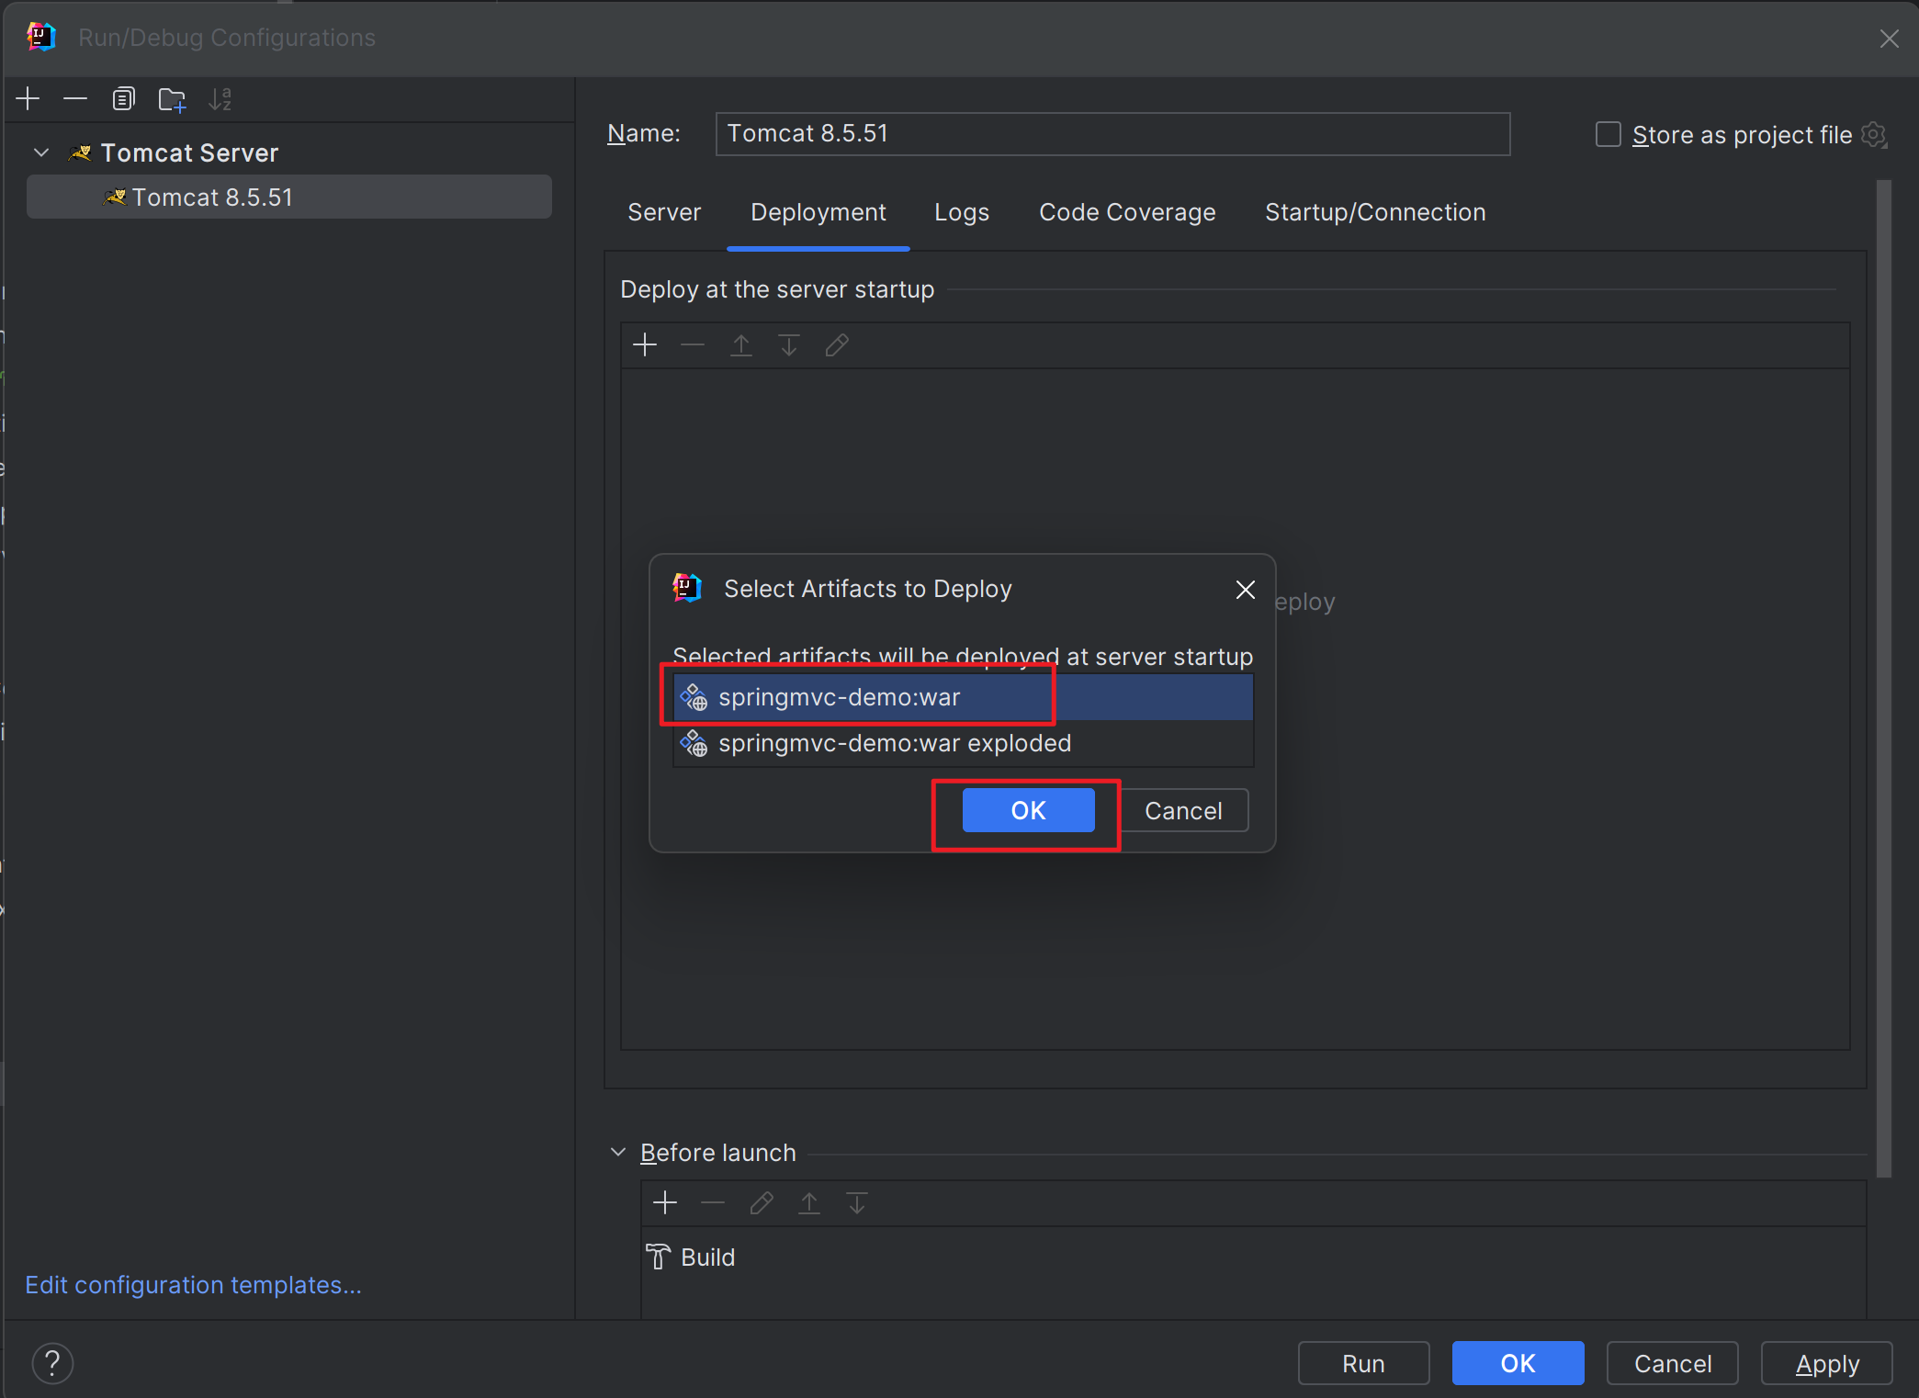
Task: Select the Build task in Before launch
Action: (x=1253, y=1257)
